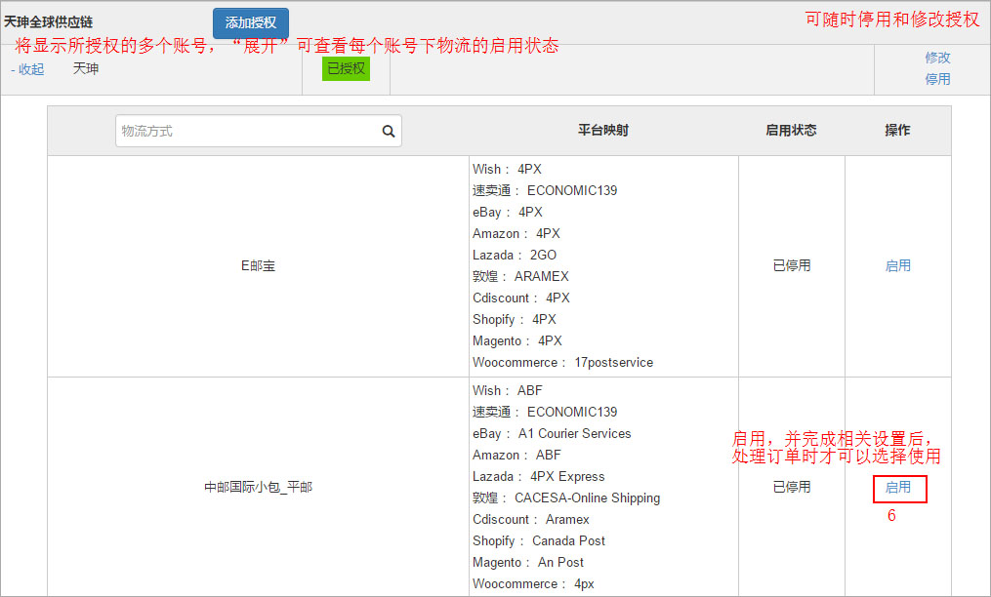Select the 天珅全球供应链 heading
Screen dimensions: 991x597
pos(49,22)
